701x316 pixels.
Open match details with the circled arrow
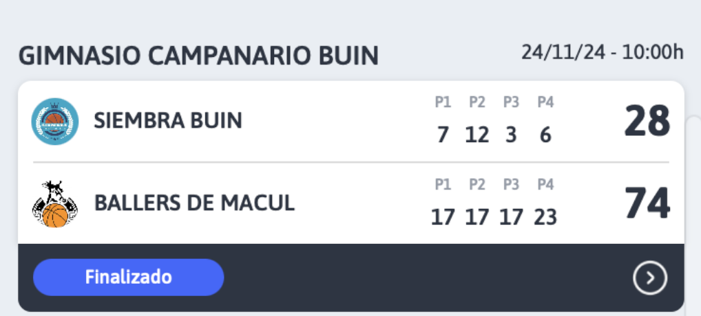coord(650,278)
